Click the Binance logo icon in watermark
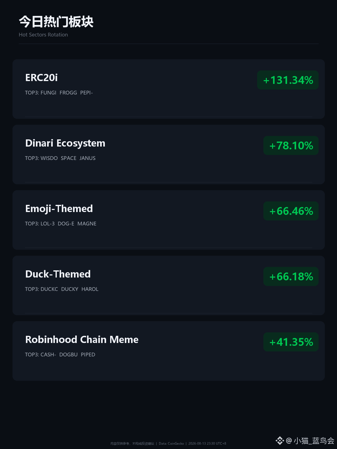 click(x=280, y=441)
